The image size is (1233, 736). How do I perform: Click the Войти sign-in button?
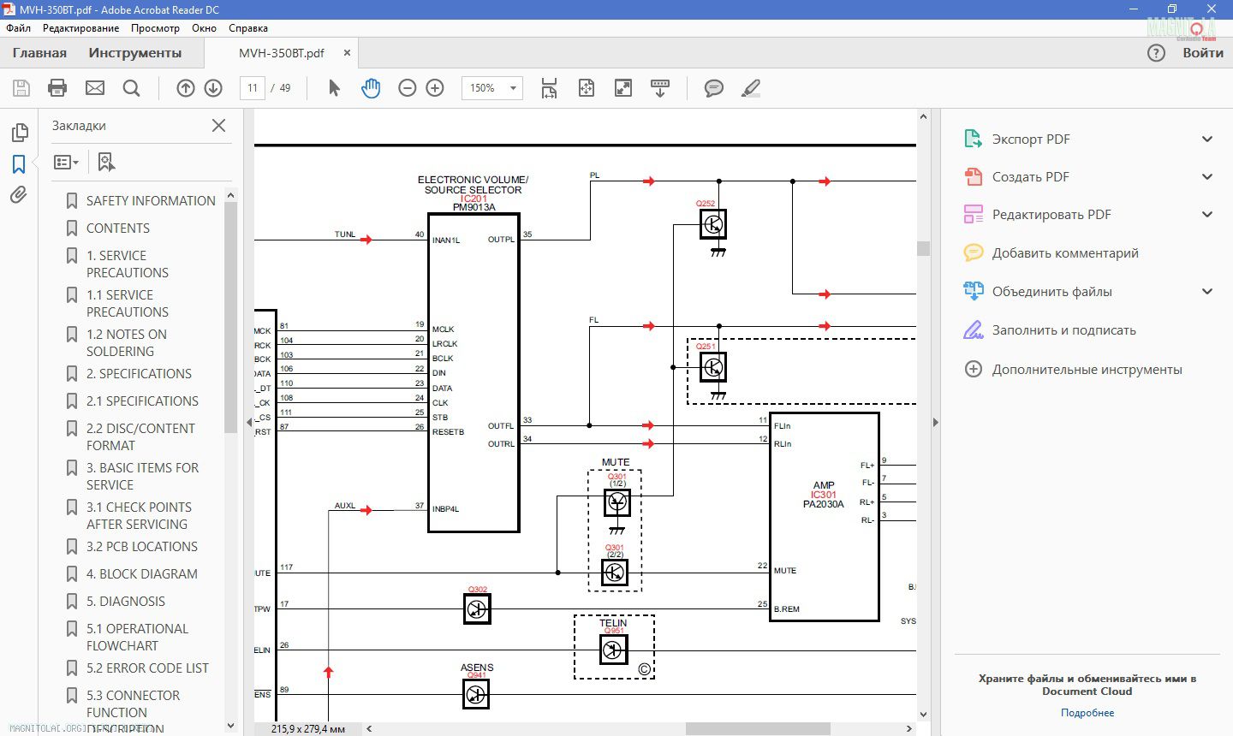[1202, 53]
